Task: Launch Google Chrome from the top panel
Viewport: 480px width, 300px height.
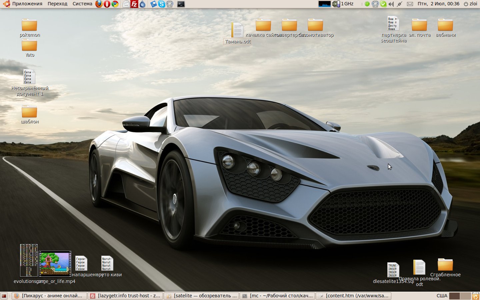Action: [115, 4]
